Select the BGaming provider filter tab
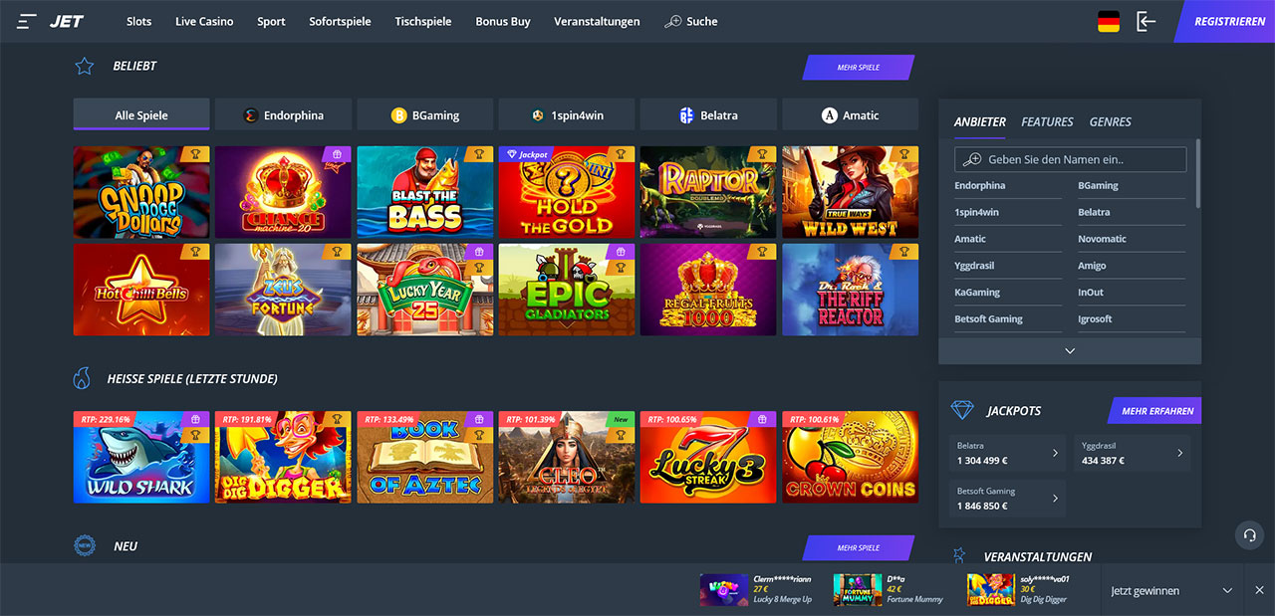Image resolution: width=1275 pixels, height=616 pixels. tap(424, 114)
